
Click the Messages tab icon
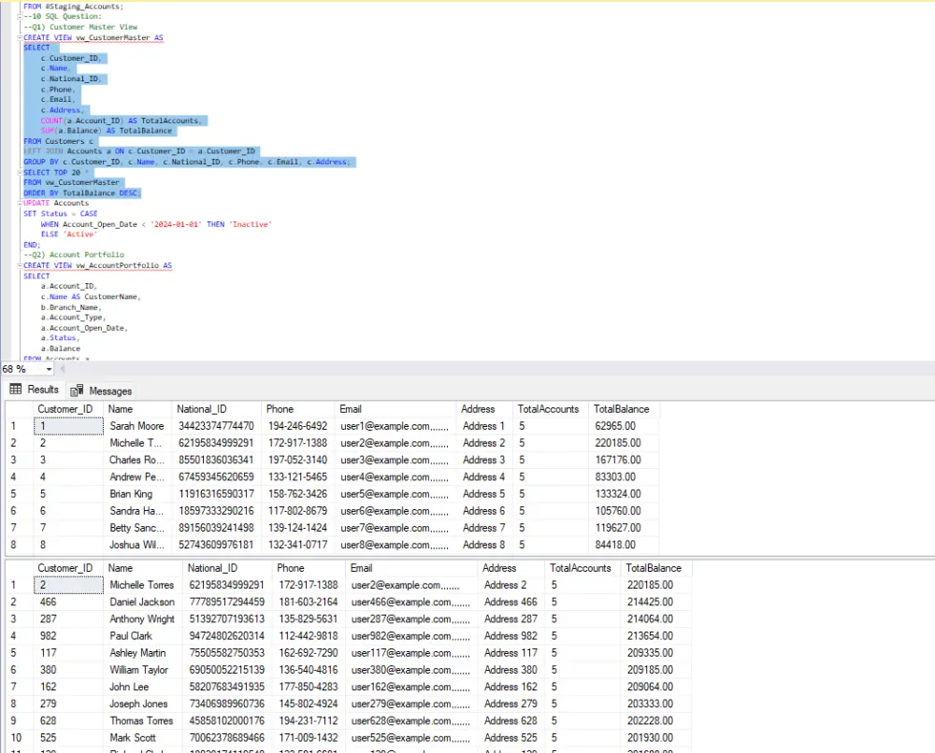tap(77, 391)
